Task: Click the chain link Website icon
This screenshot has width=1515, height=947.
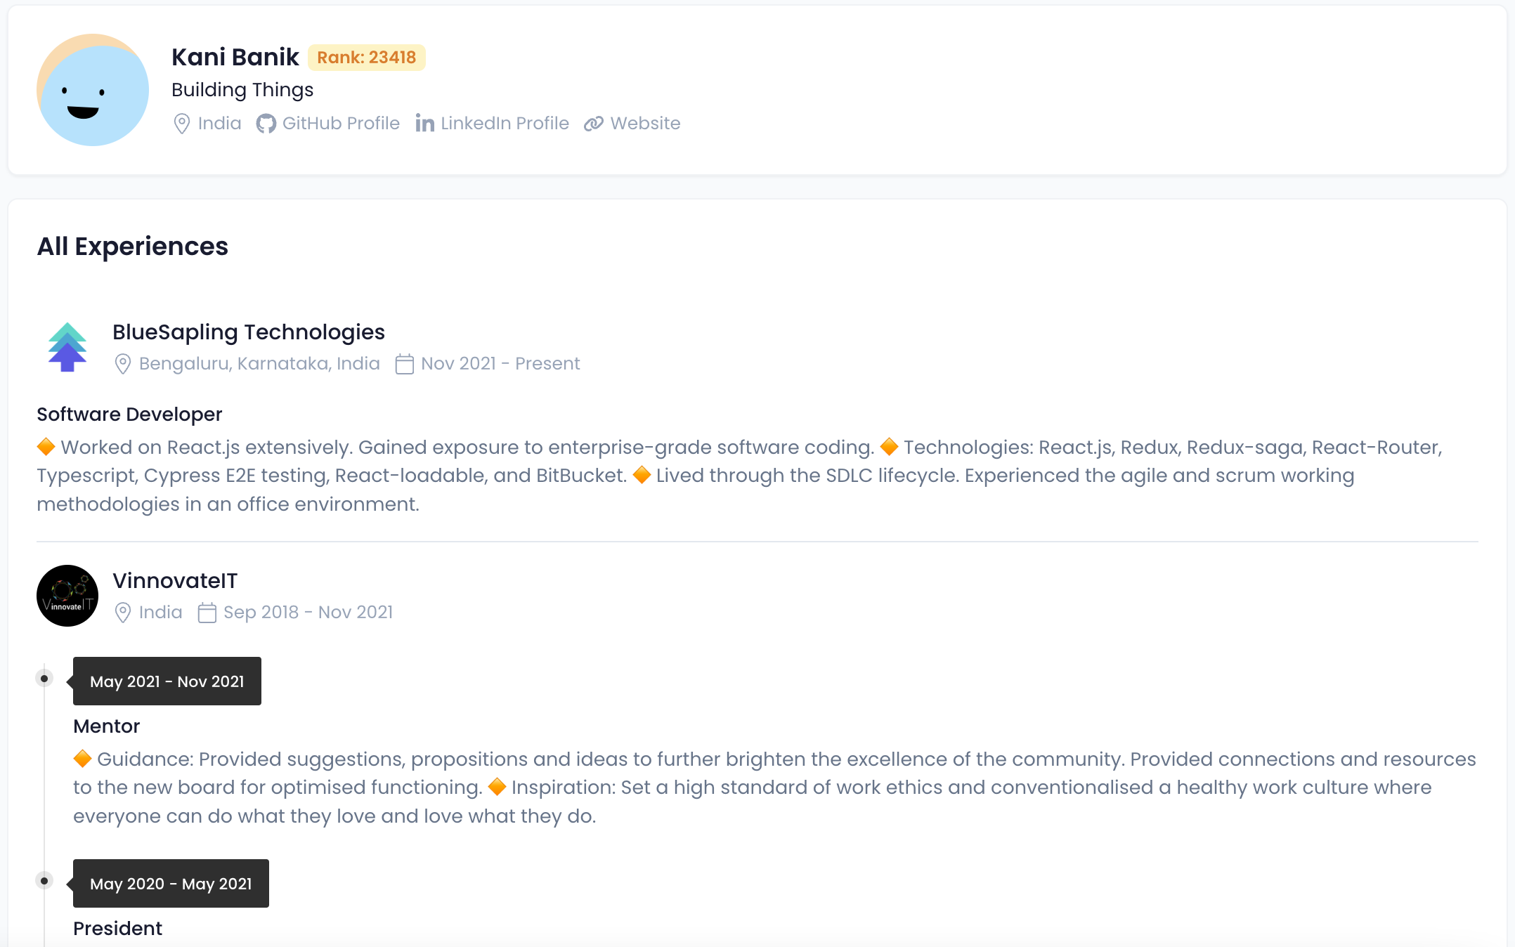Action: 594,124
